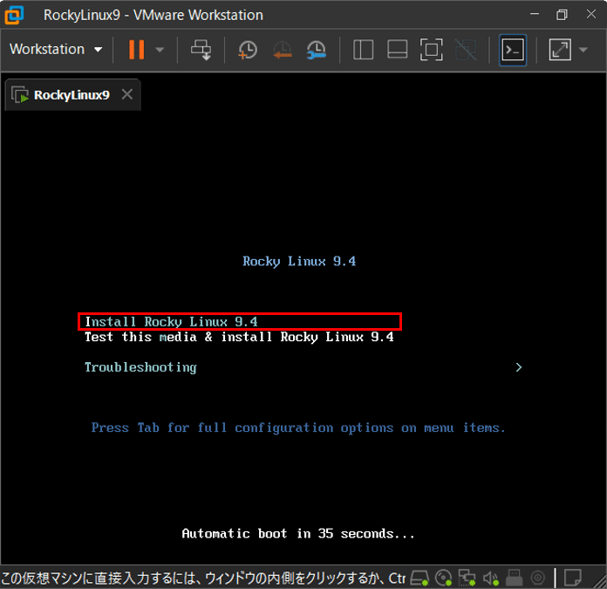
Task: Click the CD/DVD drive status icon
Action: (443, 578)
